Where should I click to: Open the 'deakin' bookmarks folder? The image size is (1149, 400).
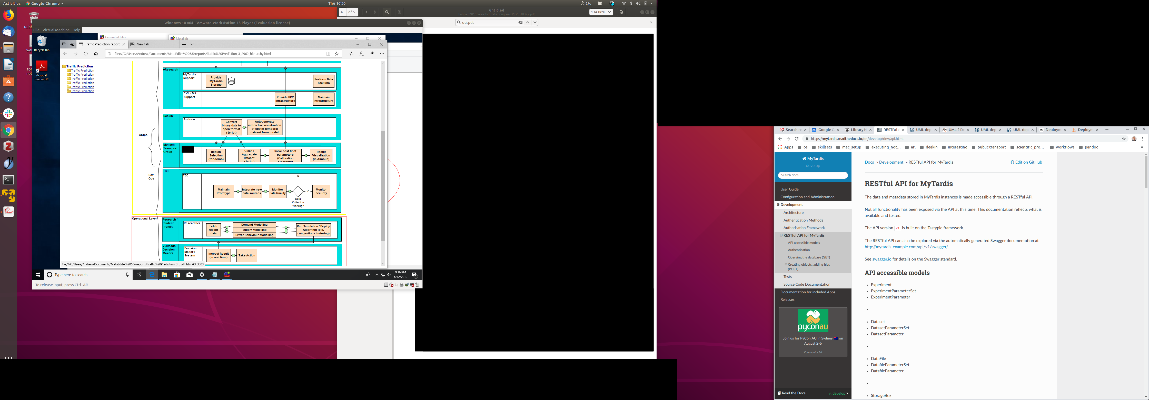pyautogui.click(x=928, y=147)
